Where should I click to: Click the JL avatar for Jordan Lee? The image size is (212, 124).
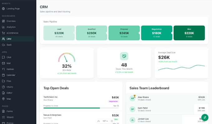pyautogui.click(x=132, y=120)
